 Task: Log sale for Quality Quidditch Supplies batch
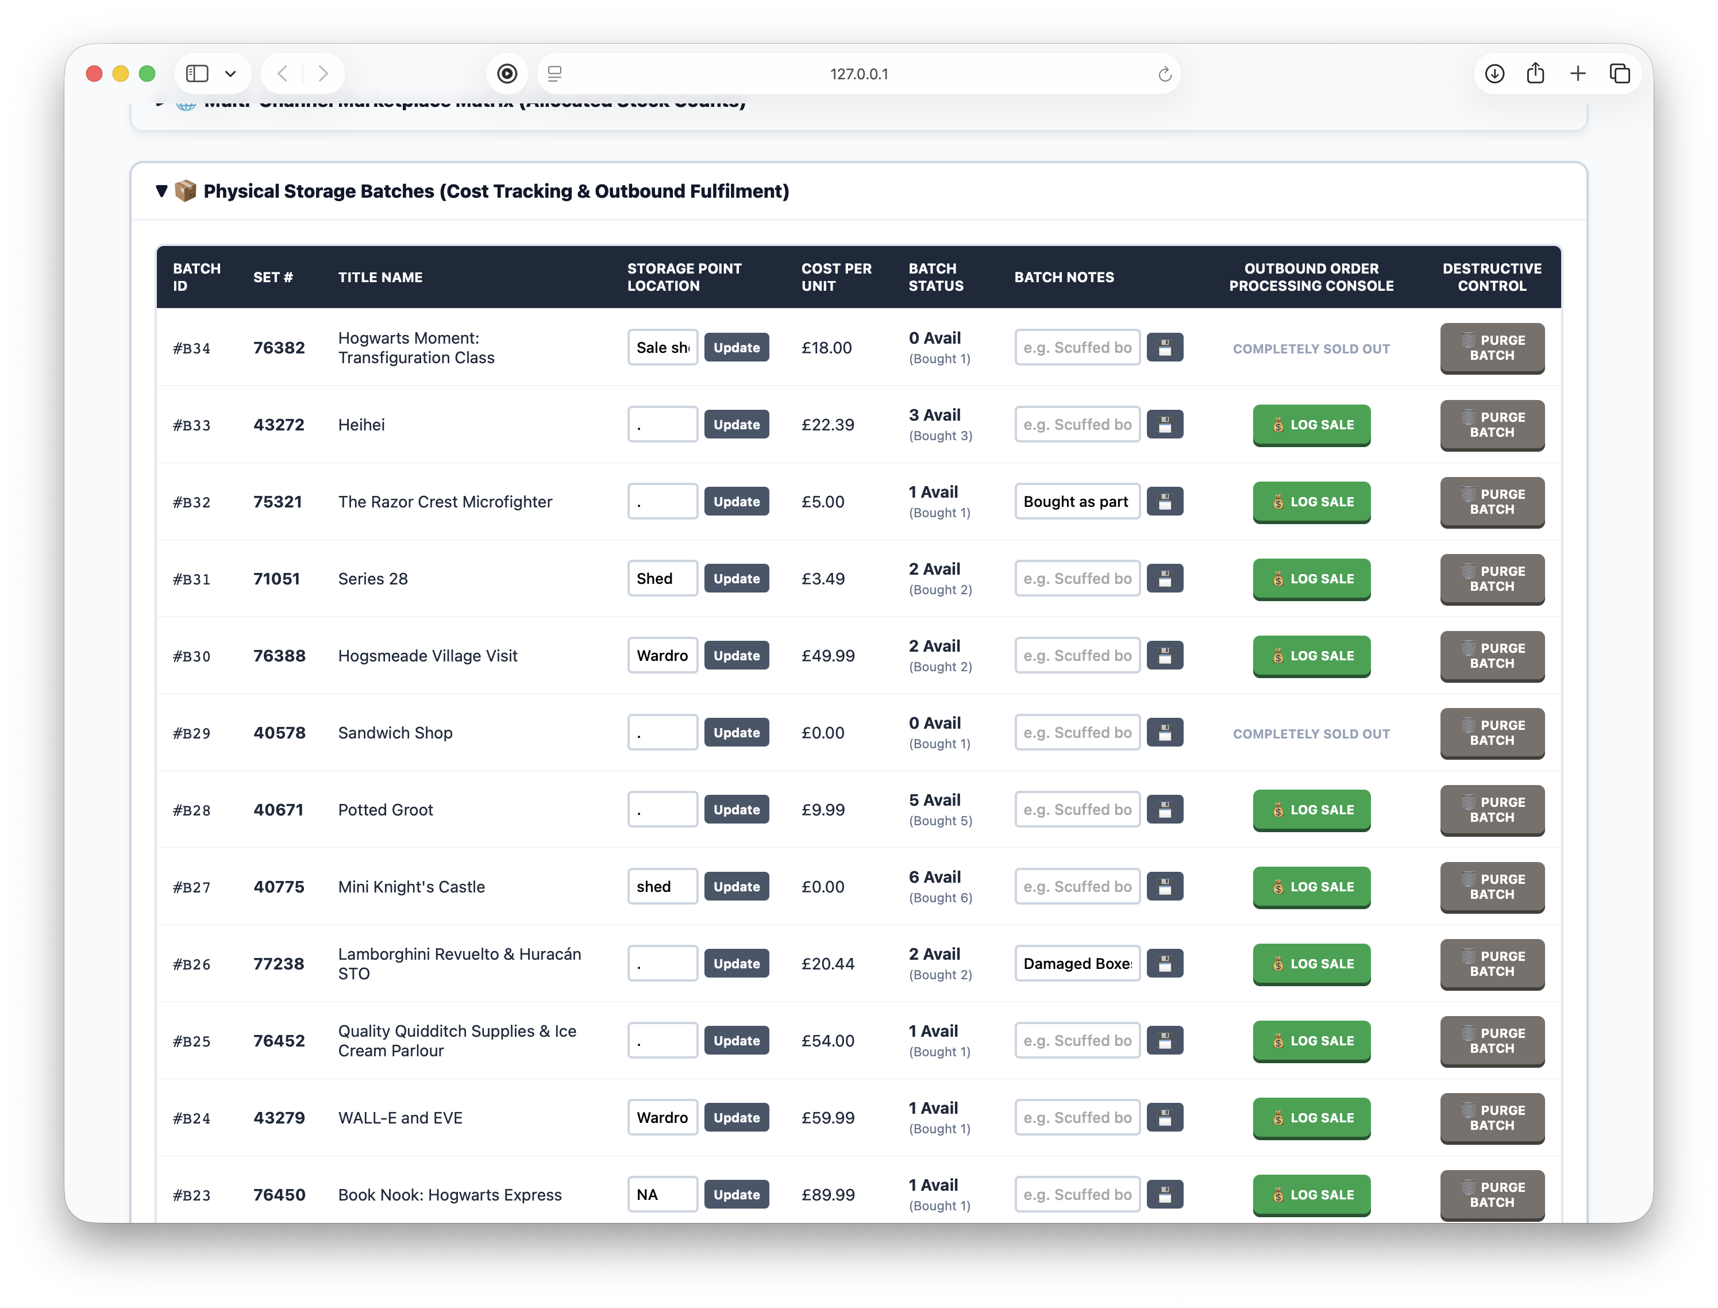(1311, 1041)
